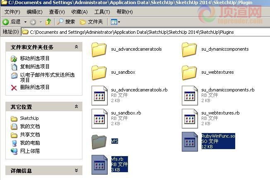270x180 pixels.
Task: Click the address bar folder icon
Action: 25,32
